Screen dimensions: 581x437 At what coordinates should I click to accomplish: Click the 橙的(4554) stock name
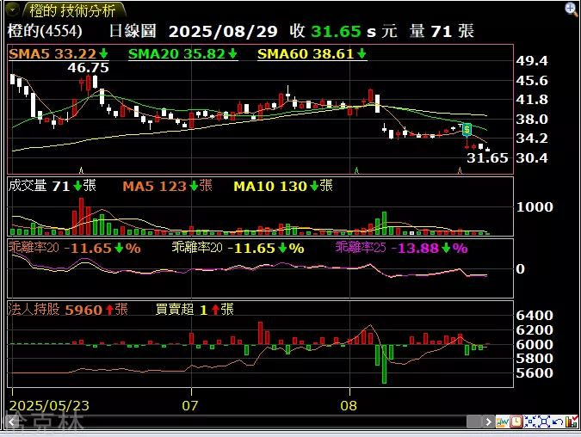point(45,31)
